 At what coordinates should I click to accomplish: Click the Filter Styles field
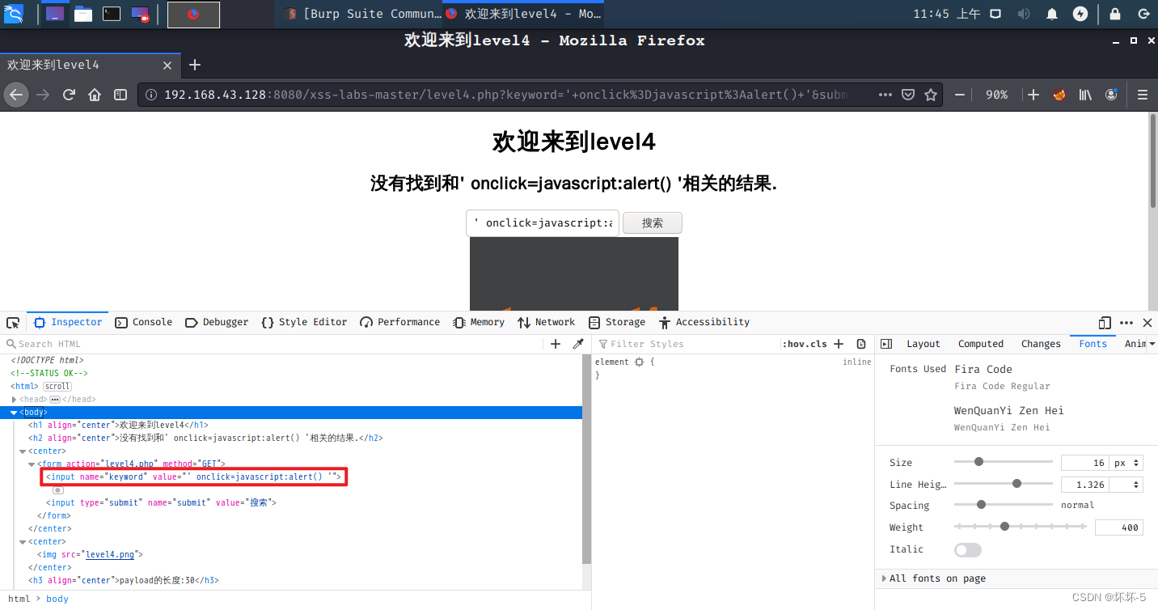[x=687, y=344]
